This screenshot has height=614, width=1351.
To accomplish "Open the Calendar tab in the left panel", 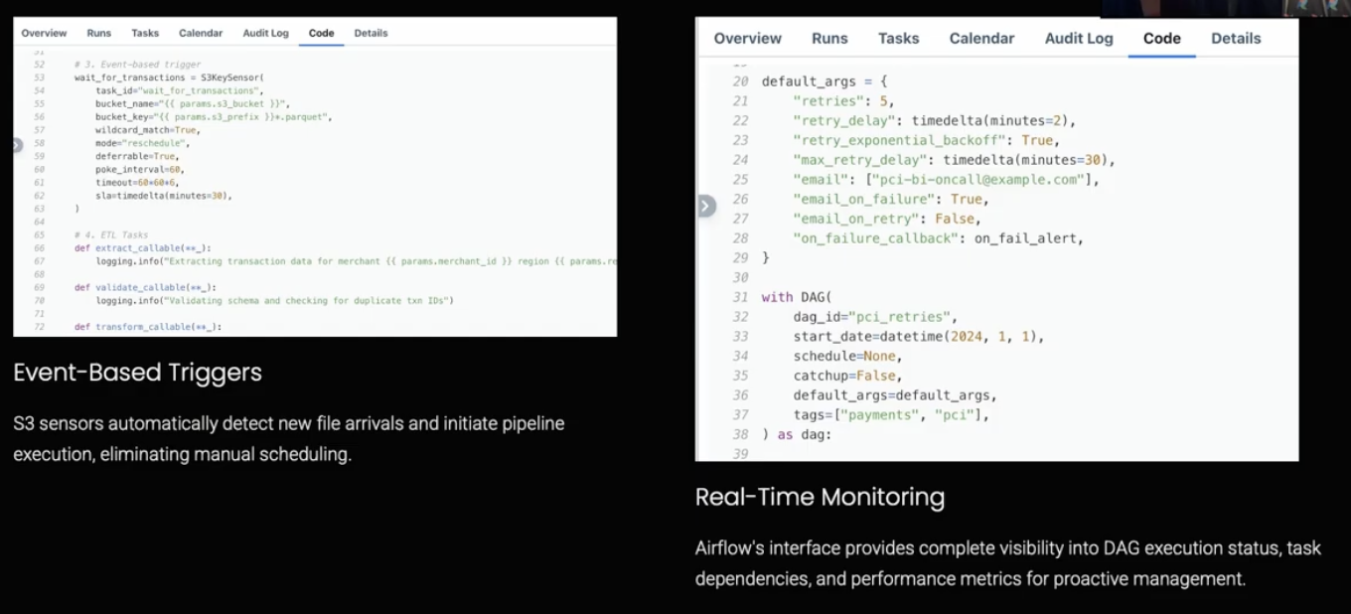I will [x=201, y=33].
